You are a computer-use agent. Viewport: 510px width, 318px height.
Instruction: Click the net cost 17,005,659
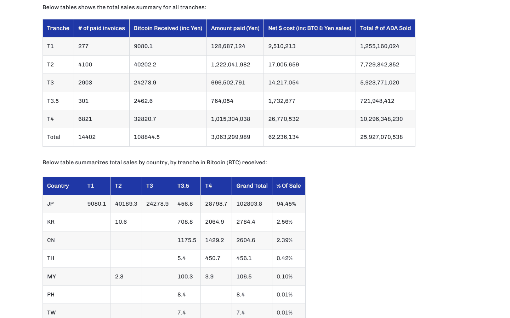(283, 65)
